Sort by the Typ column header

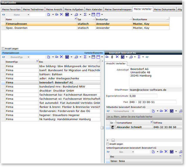86,20
